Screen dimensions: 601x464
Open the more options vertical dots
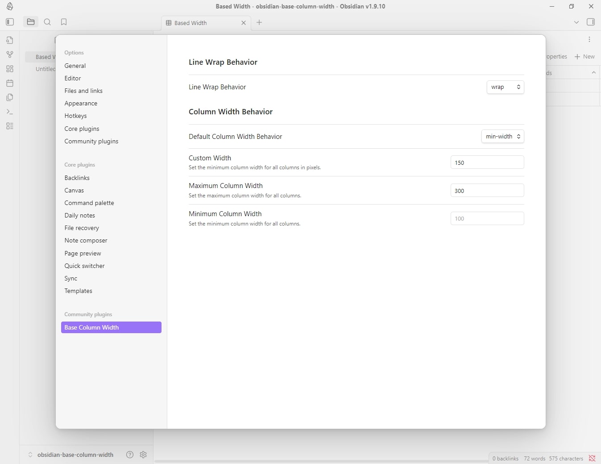coord(589,39)
